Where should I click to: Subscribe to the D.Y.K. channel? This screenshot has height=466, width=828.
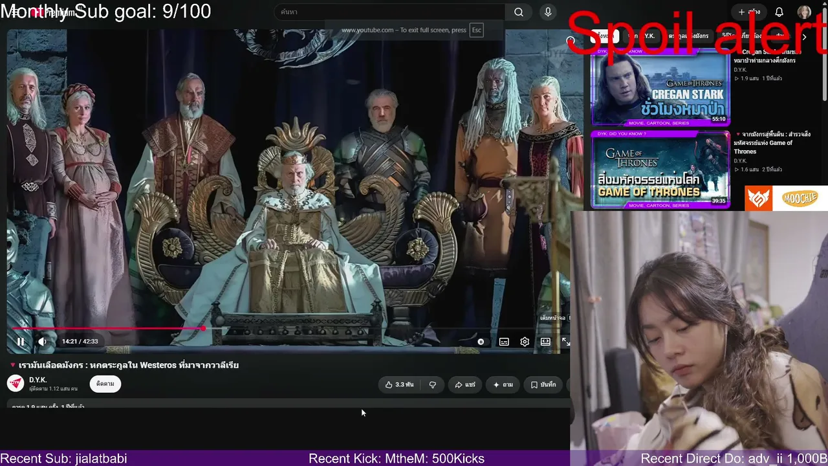(105, 384)
